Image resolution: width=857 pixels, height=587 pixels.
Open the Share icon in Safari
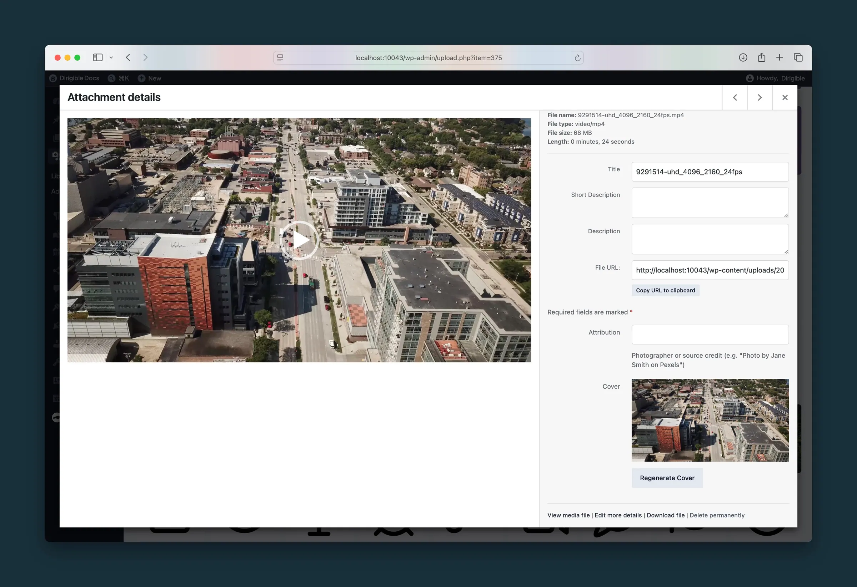pyautogui.click(x=761, y=57)
